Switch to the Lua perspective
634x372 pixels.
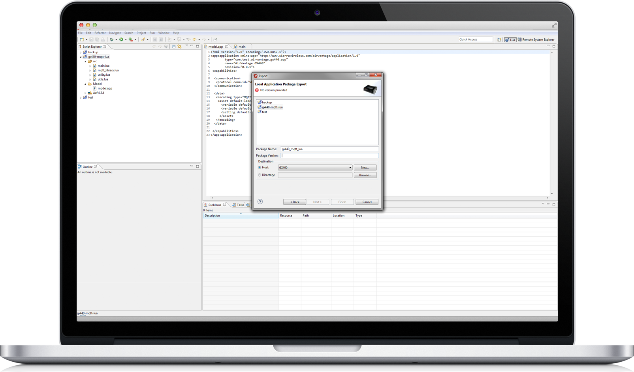coord(510,39)
